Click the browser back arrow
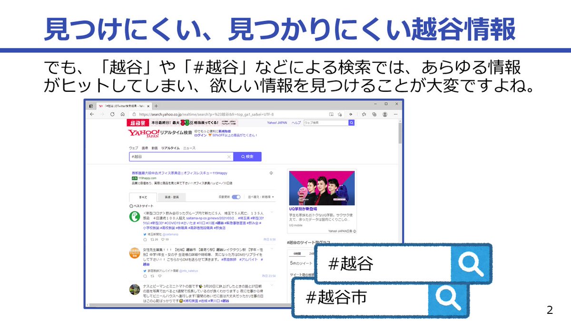Screen dimensions: 571x321 [92, 114]
